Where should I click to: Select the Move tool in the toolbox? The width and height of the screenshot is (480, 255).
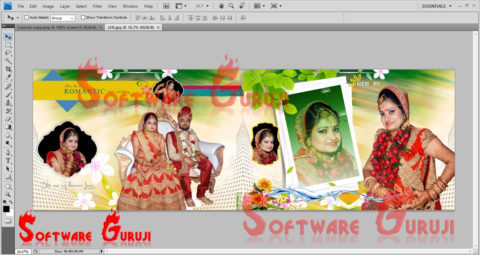[8, 37]
